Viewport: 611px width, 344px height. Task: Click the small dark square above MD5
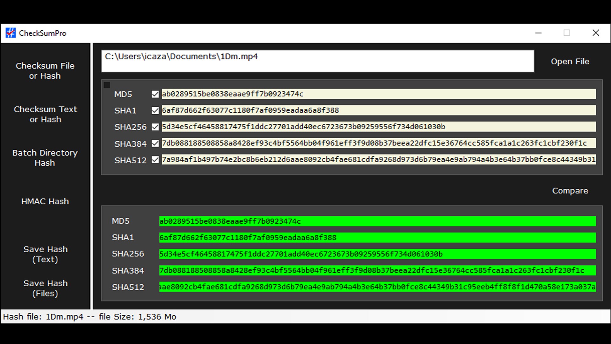coord(107,85)
